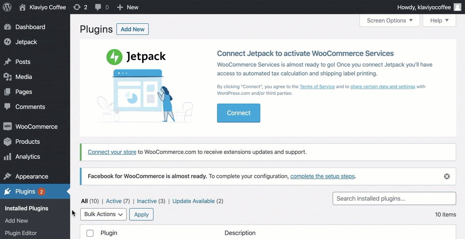This screenshot has width=465, height=239.
Task: Open WooCommerce menu
Action: tap(37, 127)
